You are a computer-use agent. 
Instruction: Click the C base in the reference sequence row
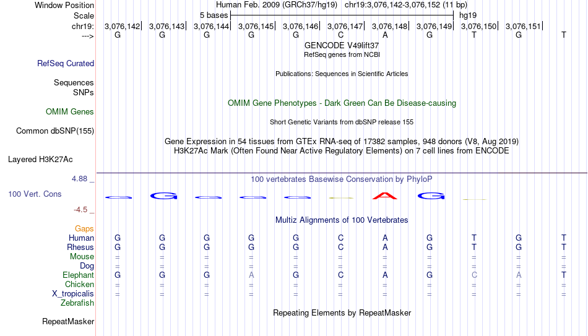(340, 35)
